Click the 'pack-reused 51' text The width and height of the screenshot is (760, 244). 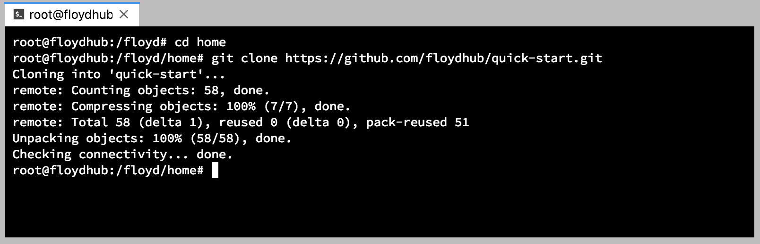point(417,122)
